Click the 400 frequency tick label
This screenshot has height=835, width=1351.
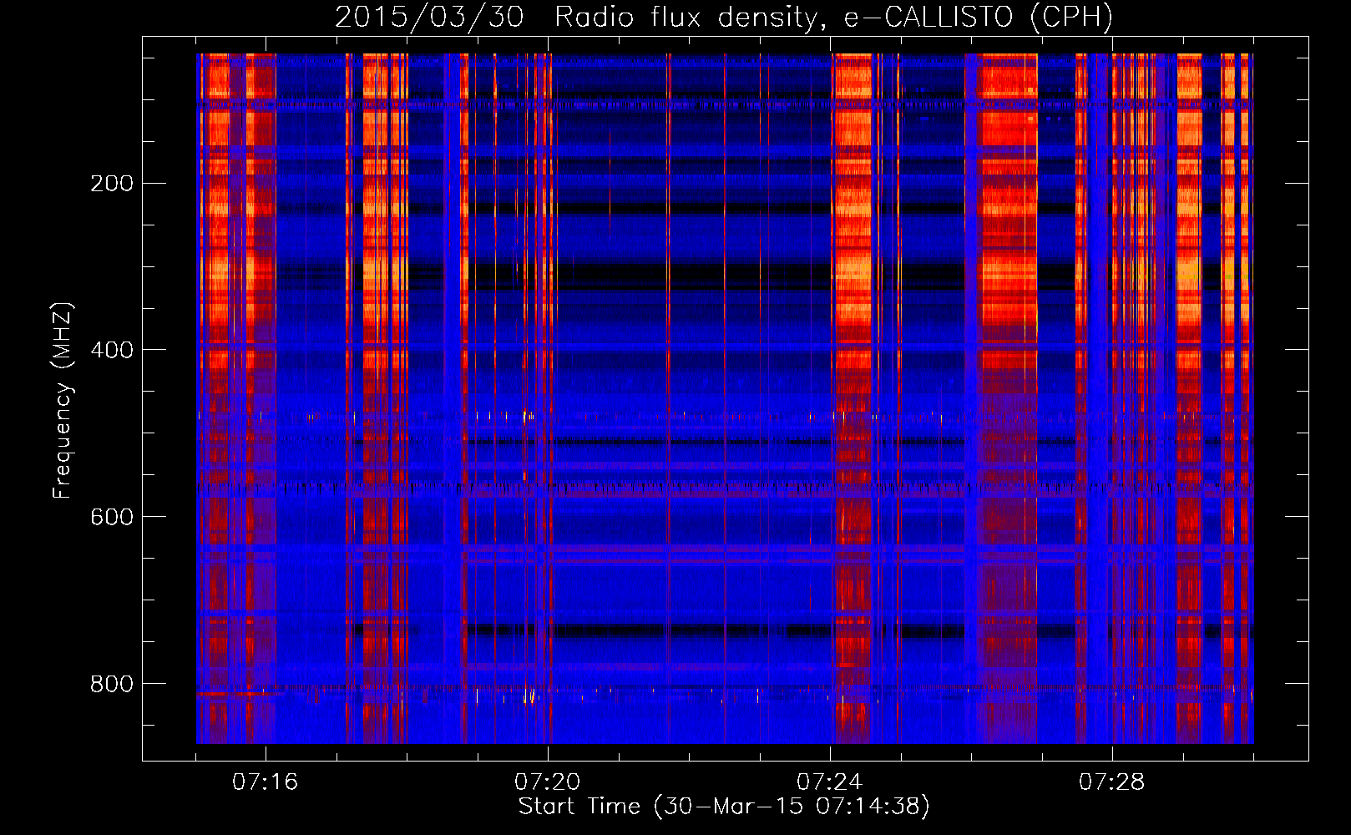coord(112,350)
